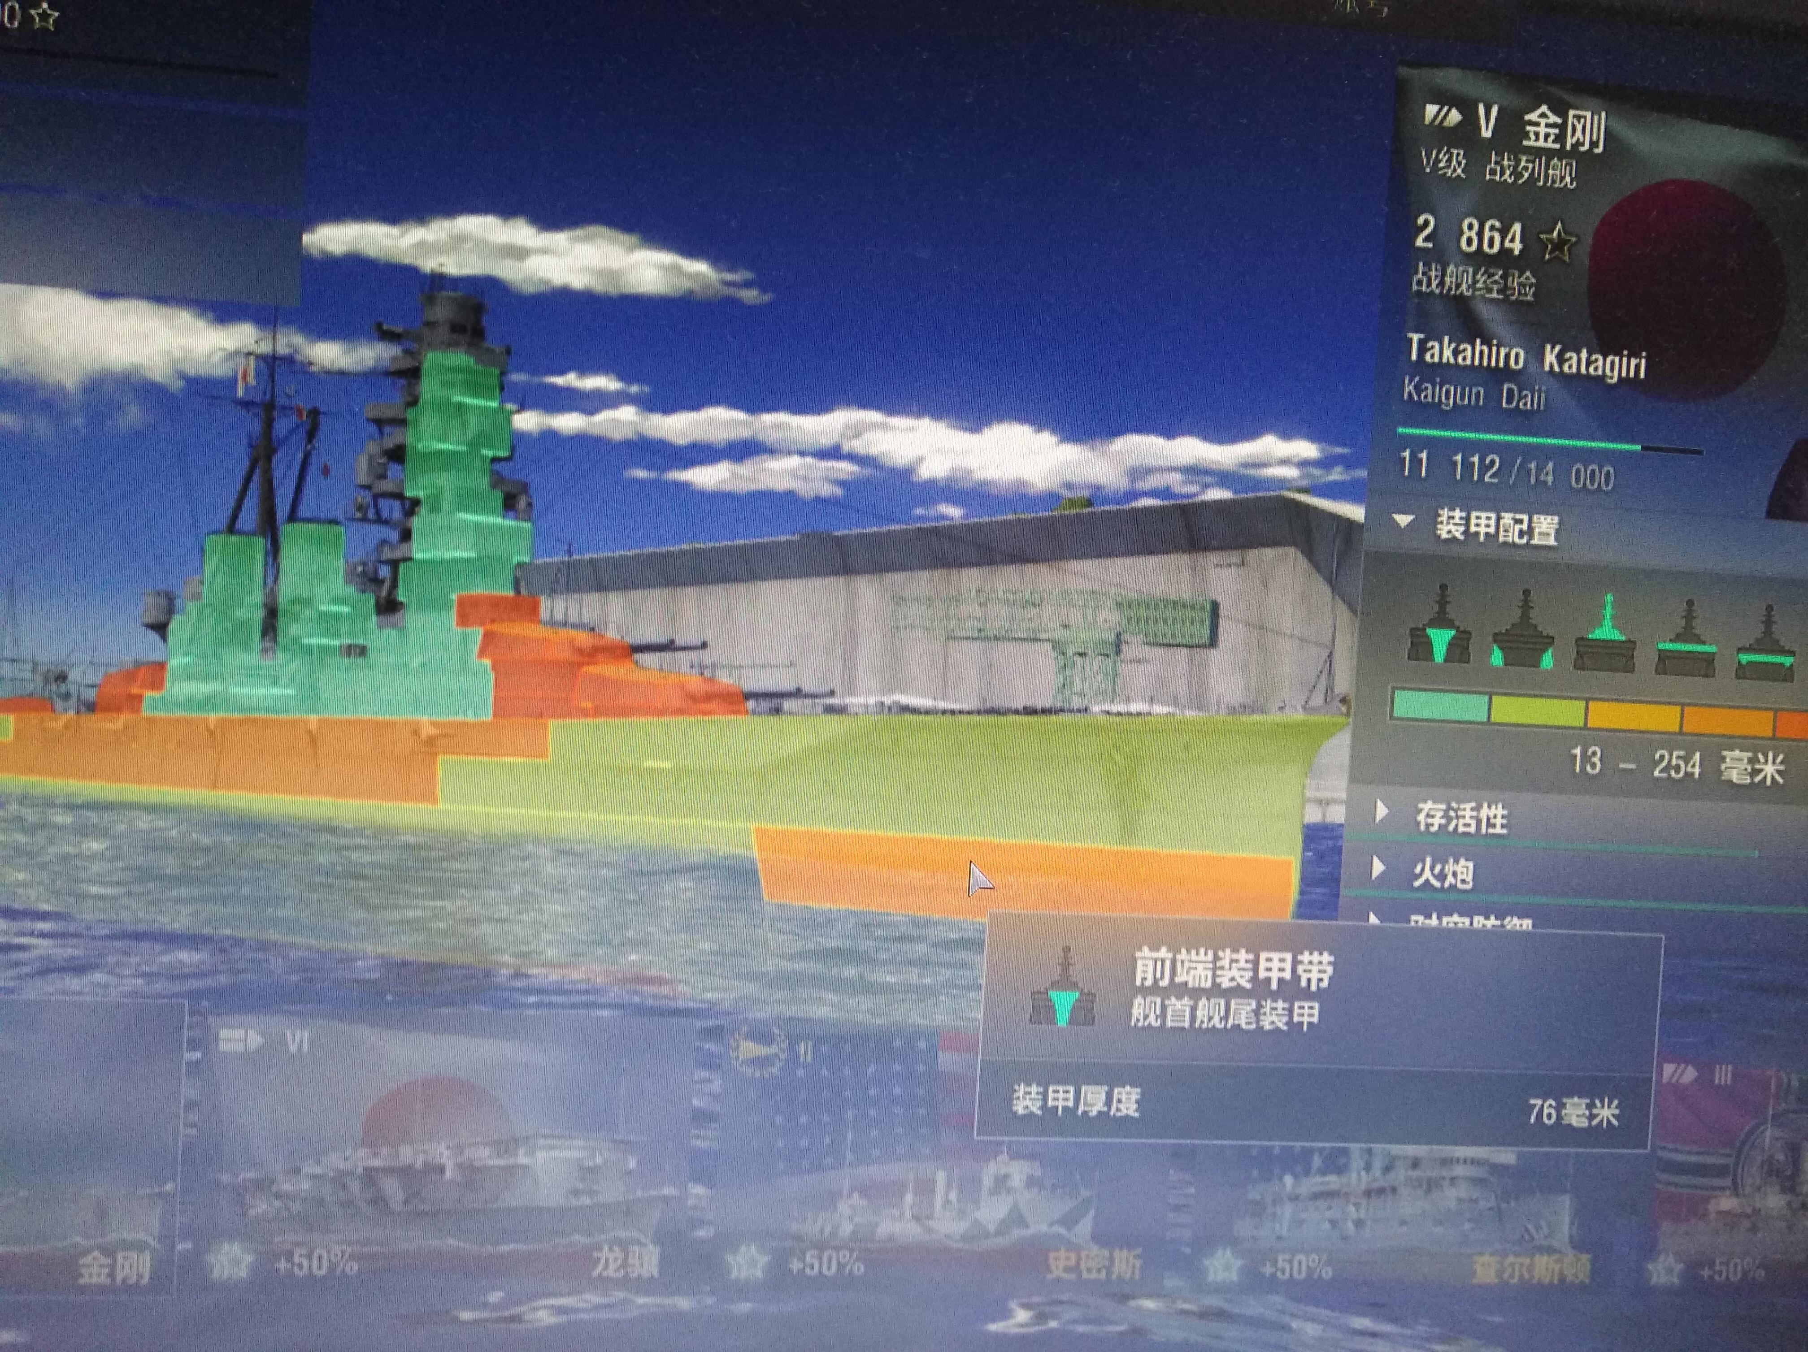
Task: Collapse the 装甲配置 armor layout section
Action: (1404, 520)
